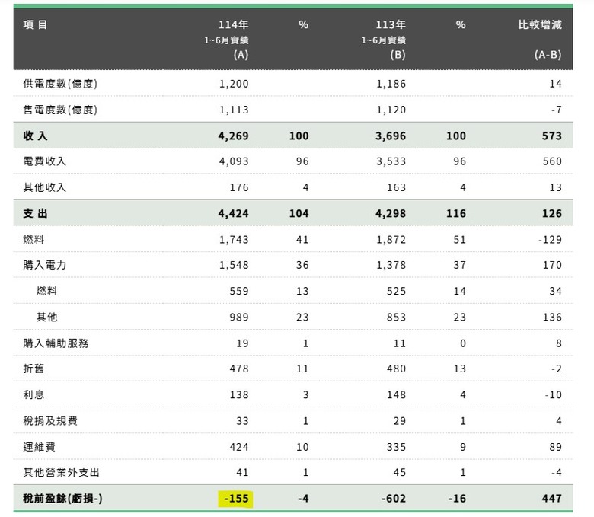This screenshot has width=594, height=517.
Task: Click the 989 purchased other value
Action: coord(239,318)
